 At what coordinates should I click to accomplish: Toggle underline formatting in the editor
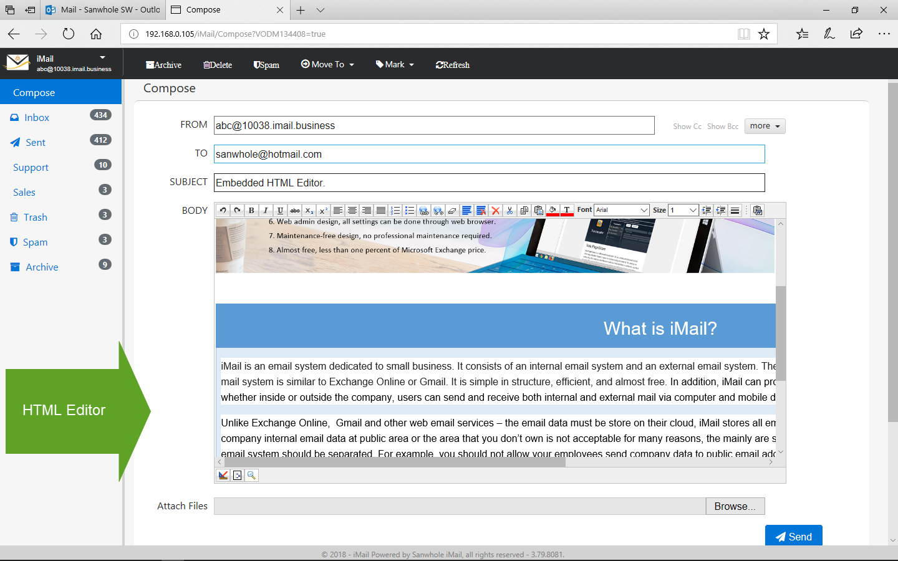pos(280,210)
